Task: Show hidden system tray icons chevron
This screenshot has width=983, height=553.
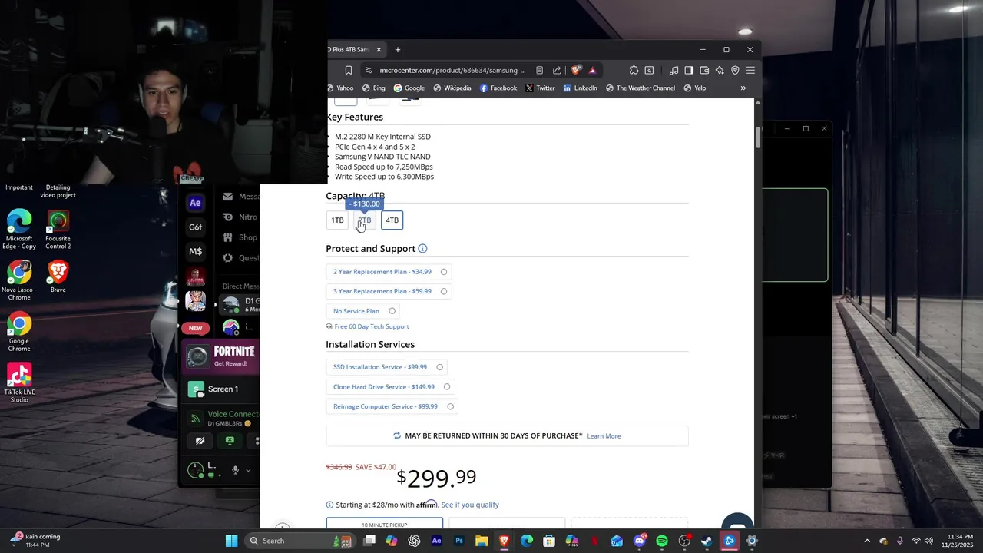Action: 867,541
